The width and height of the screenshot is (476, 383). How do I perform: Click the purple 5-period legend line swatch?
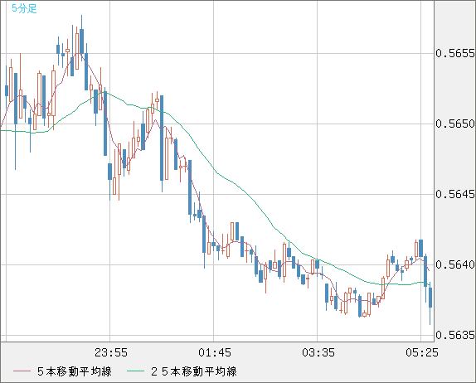[x=22, y=371]
